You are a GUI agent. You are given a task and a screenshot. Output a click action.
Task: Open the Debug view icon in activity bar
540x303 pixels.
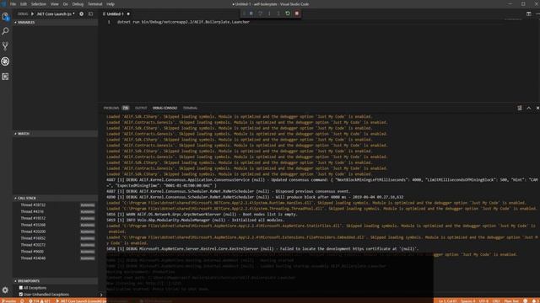point(5,61)
